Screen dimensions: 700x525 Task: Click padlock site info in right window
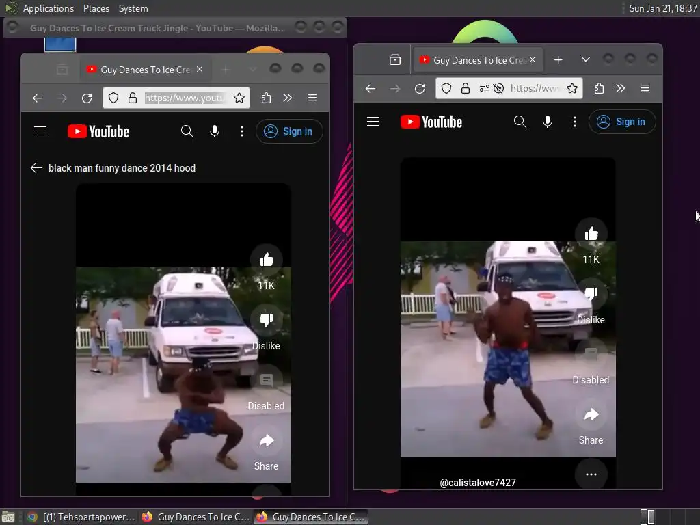pyautogui.click(x=465, y=88)
